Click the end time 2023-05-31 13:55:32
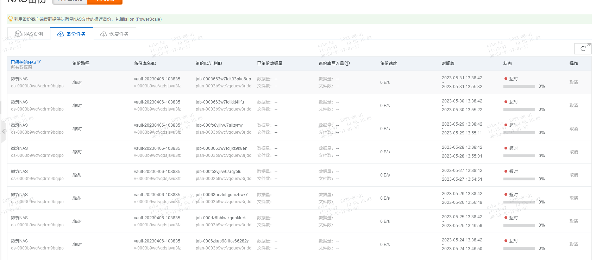The width and height of the screenshot is (596, 260). pyautogui.click(x=462, y=87)
